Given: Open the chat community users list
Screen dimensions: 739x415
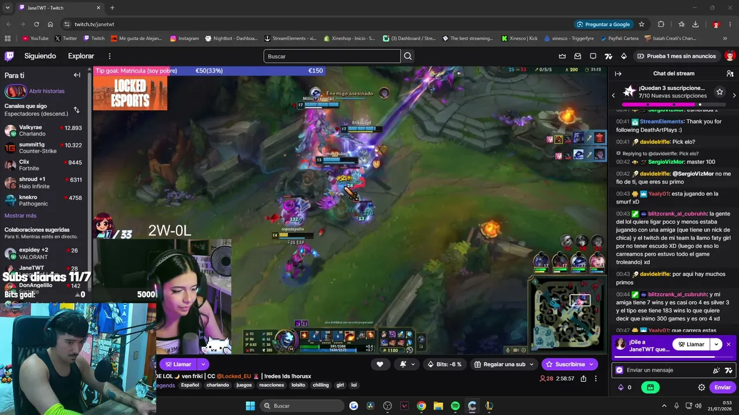Looking at the screenshot, I should (x=730, y=73).
